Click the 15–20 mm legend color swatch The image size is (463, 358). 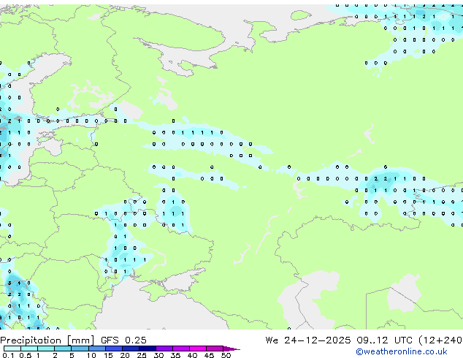[x=113, y=349]
